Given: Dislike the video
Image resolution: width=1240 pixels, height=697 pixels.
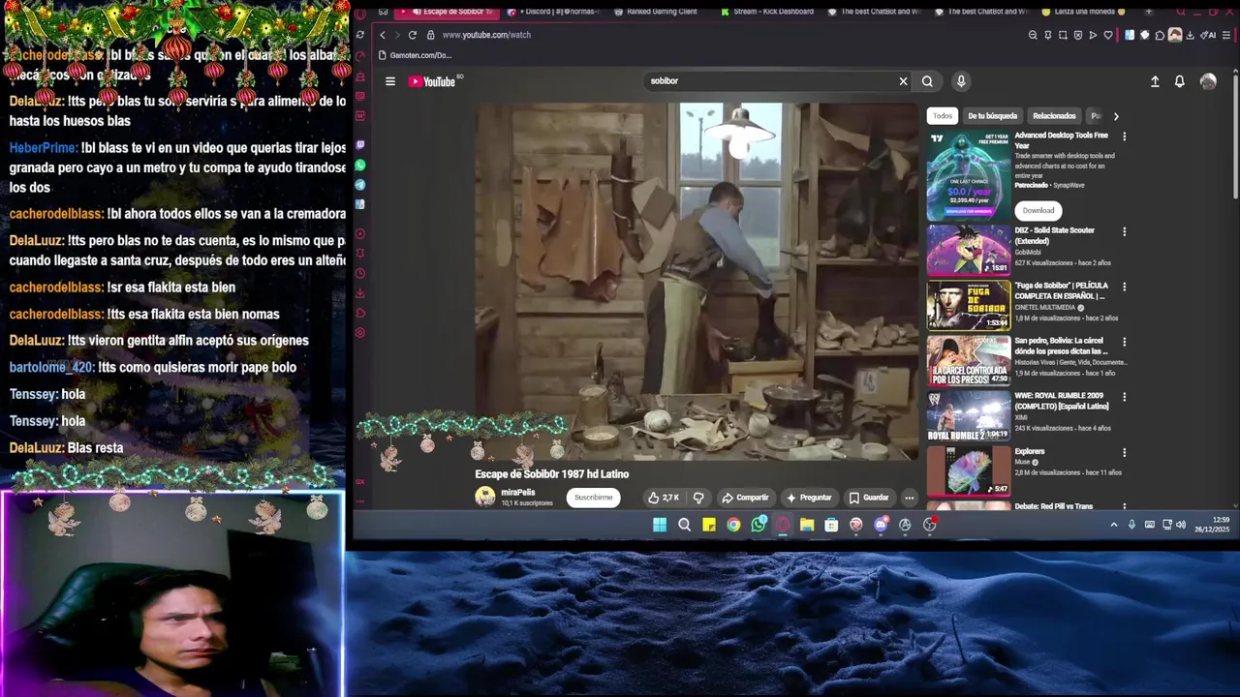Looking at the screenshot, I should point(698,498).
